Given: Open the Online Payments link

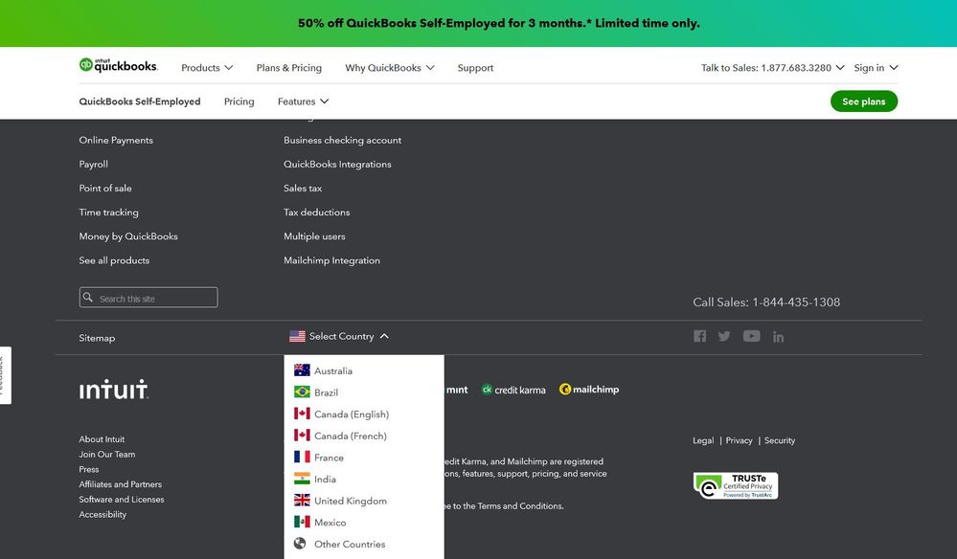Looking at the screenshot, I should tap(116, 140).
